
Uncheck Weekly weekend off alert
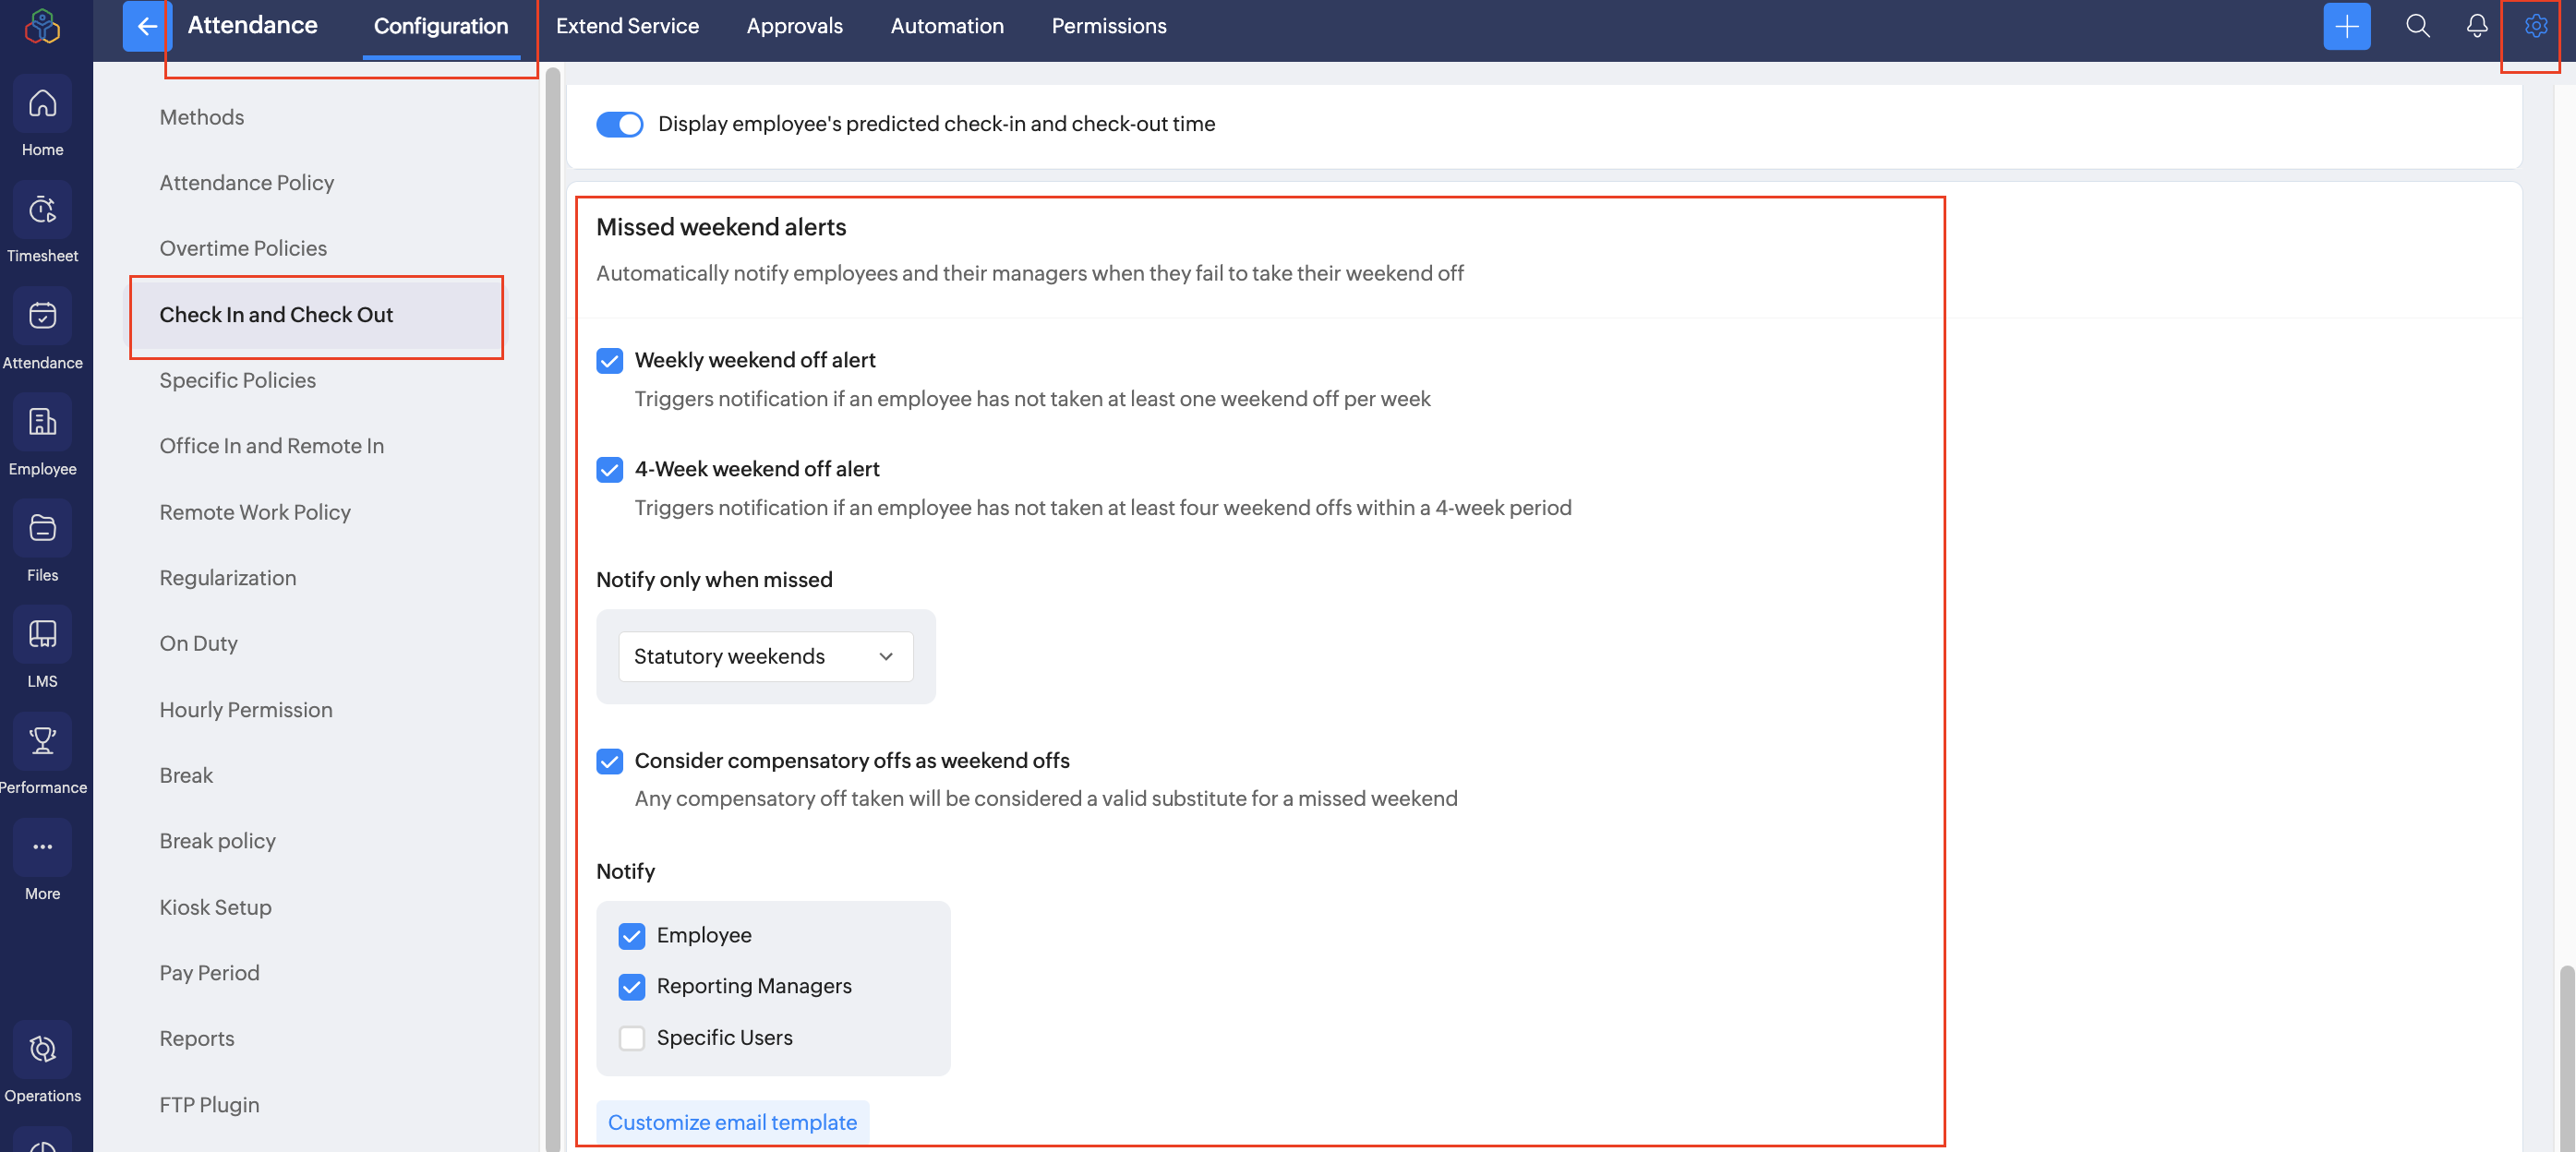coord(609,360)
